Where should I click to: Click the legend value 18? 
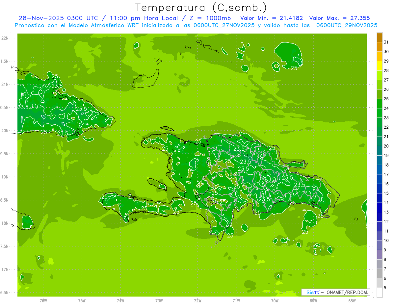pos(386,165)
